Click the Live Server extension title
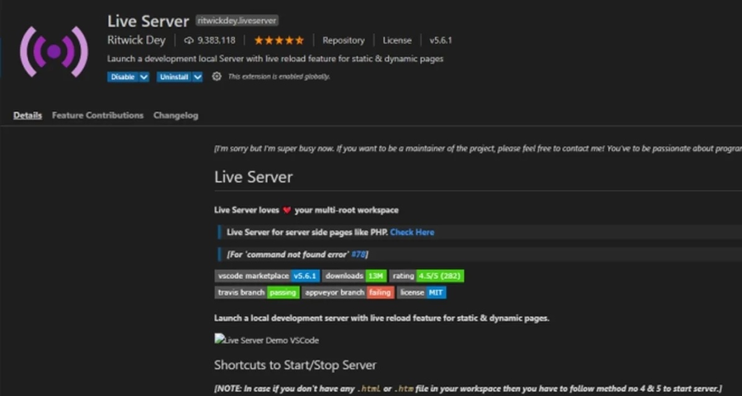The width and height of the screenshot is (742, 396). (x=148, y=21)
